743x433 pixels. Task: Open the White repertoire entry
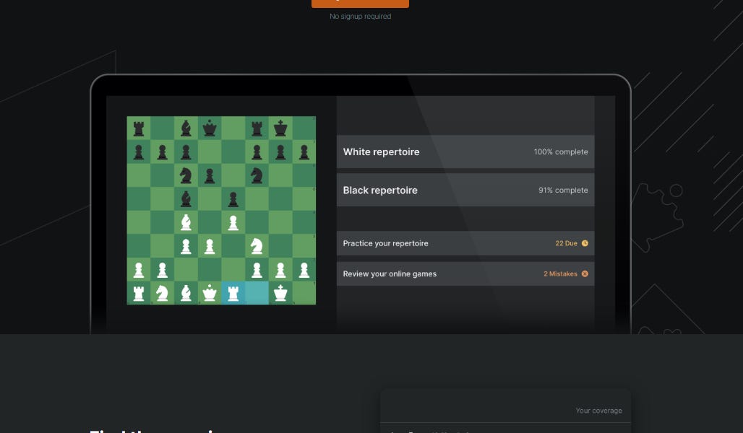[465, 152]
